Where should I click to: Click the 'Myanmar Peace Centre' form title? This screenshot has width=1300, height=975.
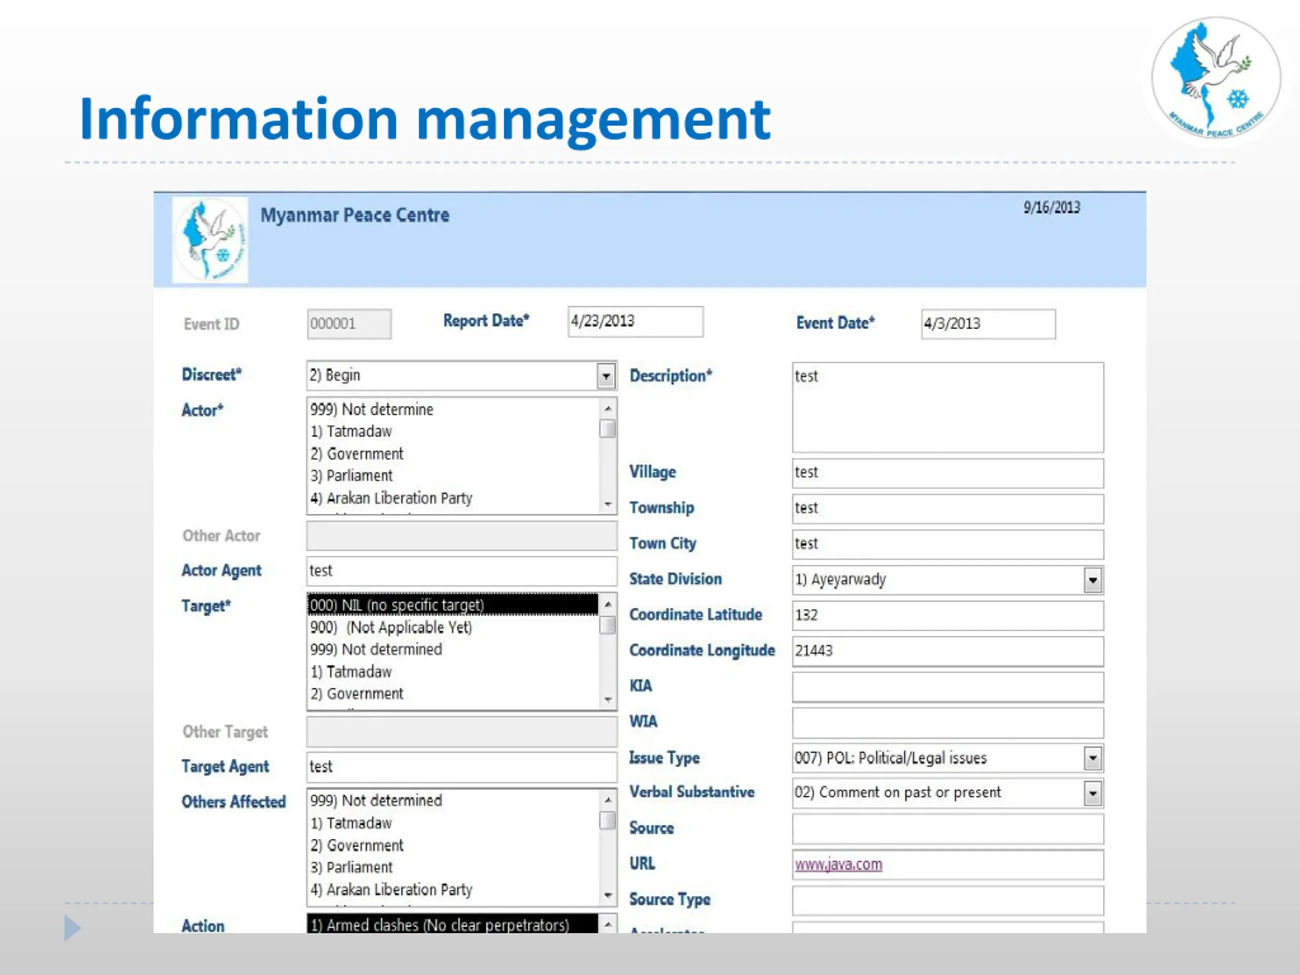click(x=354, y=215)
